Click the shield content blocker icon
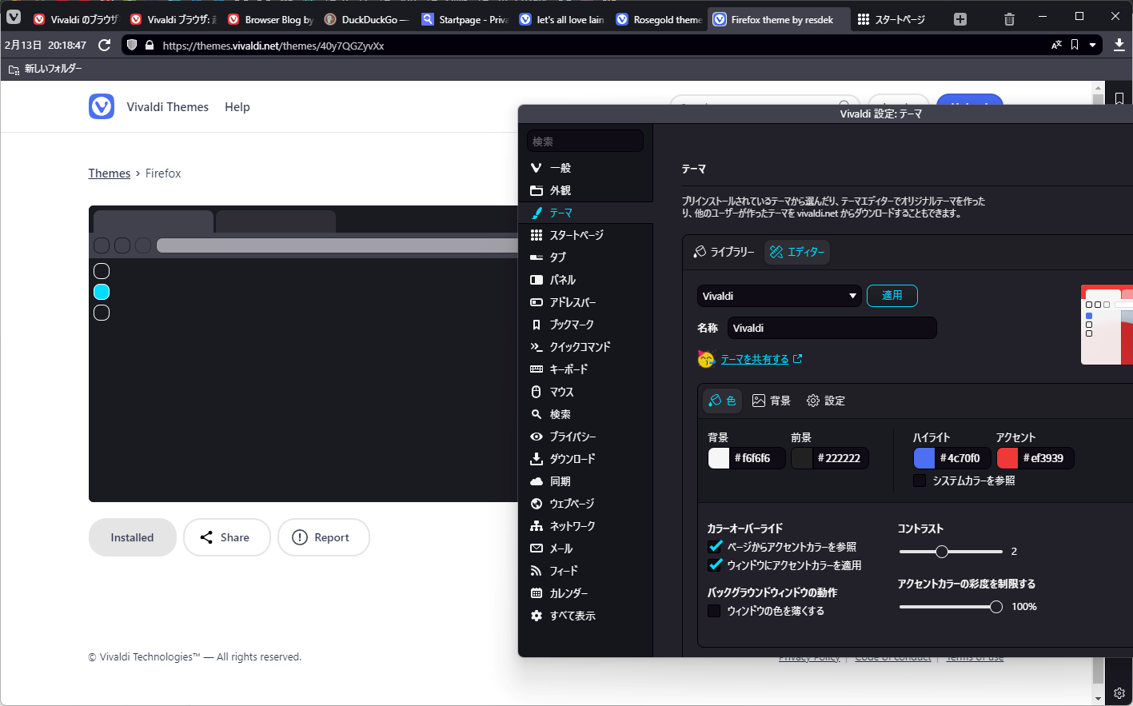The height and width of the screenshot is (706, 1133). pyautogui.click(x=133, y=46)
